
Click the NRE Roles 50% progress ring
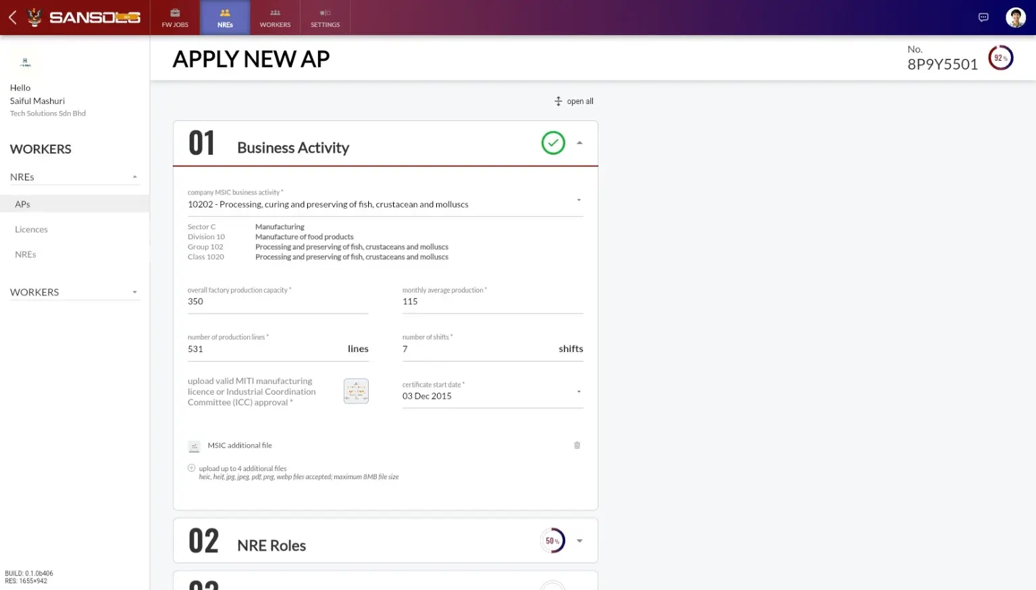[x=553, y=541]
